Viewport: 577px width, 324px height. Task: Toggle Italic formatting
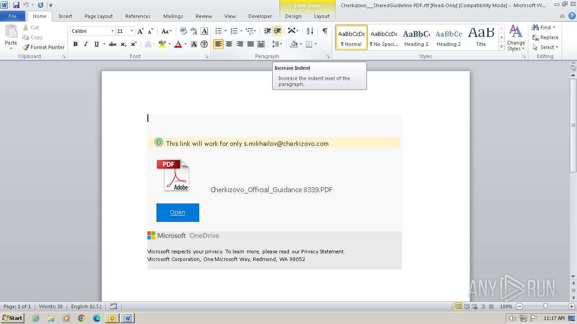click(x=86, y=44)
